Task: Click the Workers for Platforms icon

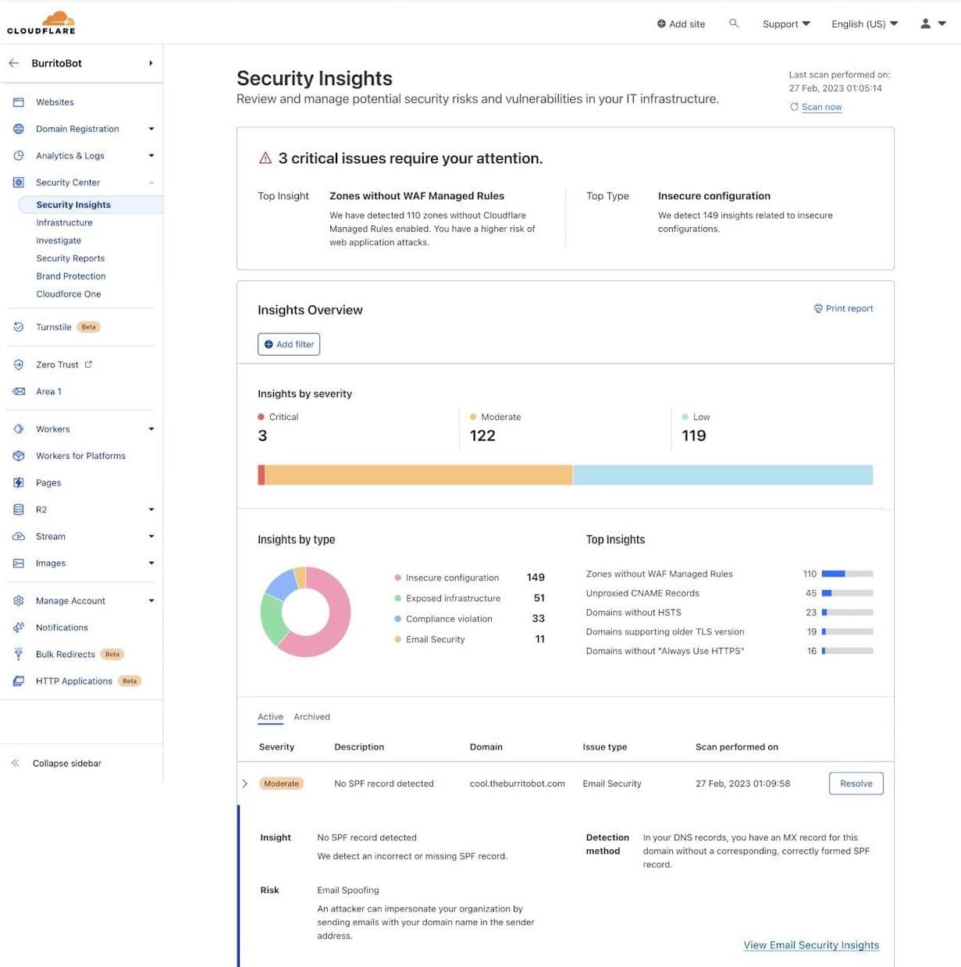Action: pos(19,456)
